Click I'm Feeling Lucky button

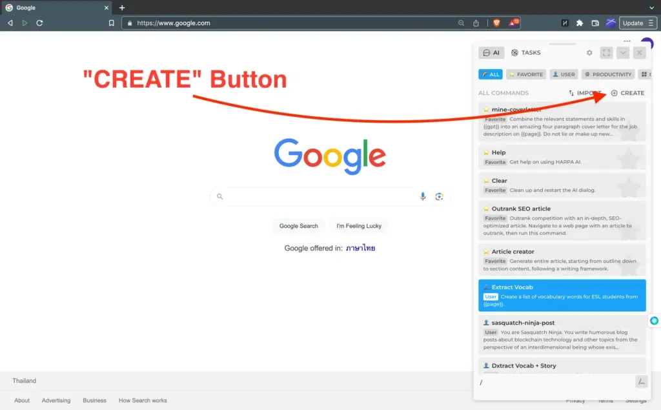pos(359,226)
